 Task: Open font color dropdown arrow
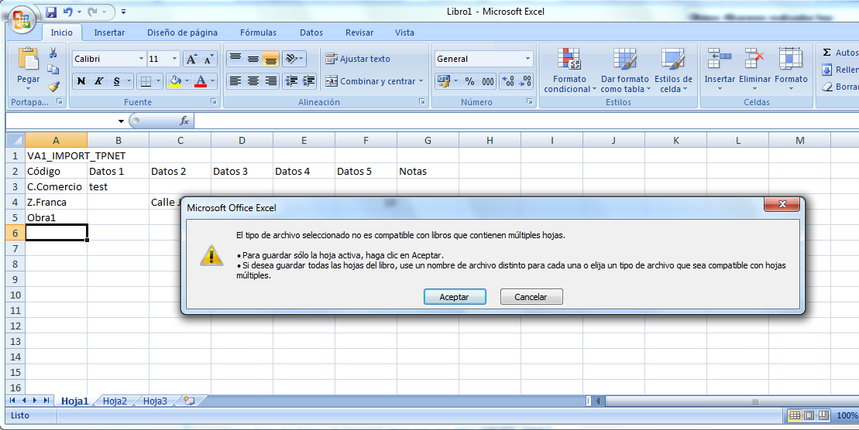point(212,81)
